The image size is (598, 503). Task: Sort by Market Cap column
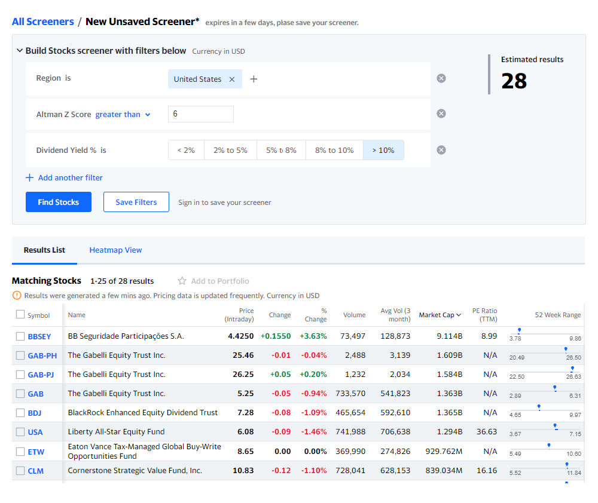tap(440, 315)
